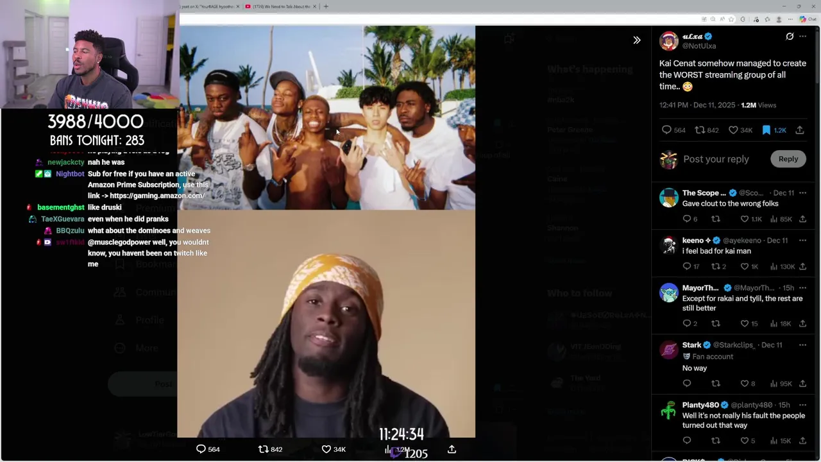Viewport: 821px width, 462px height.
Task: Repost from the media viewer bar (842)
Action: coord(270,449)
